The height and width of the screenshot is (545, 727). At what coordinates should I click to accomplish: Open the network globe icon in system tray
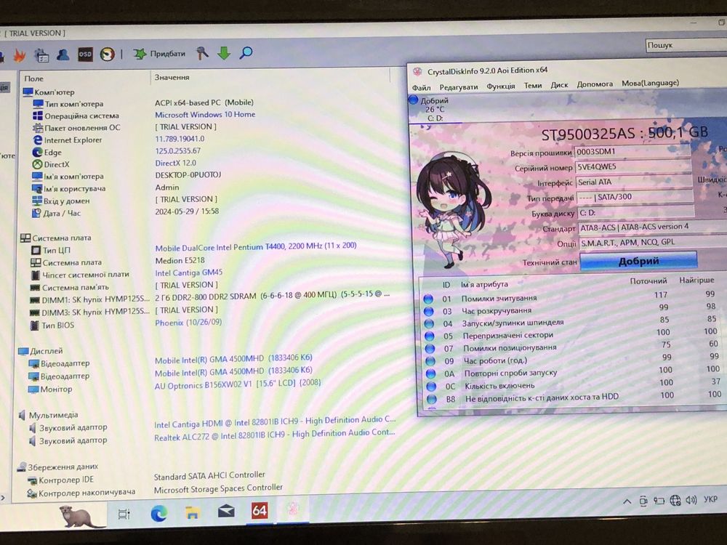coord(675,501)
